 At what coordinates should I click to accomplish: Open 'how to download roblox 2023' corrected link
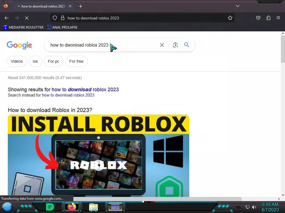85,90
